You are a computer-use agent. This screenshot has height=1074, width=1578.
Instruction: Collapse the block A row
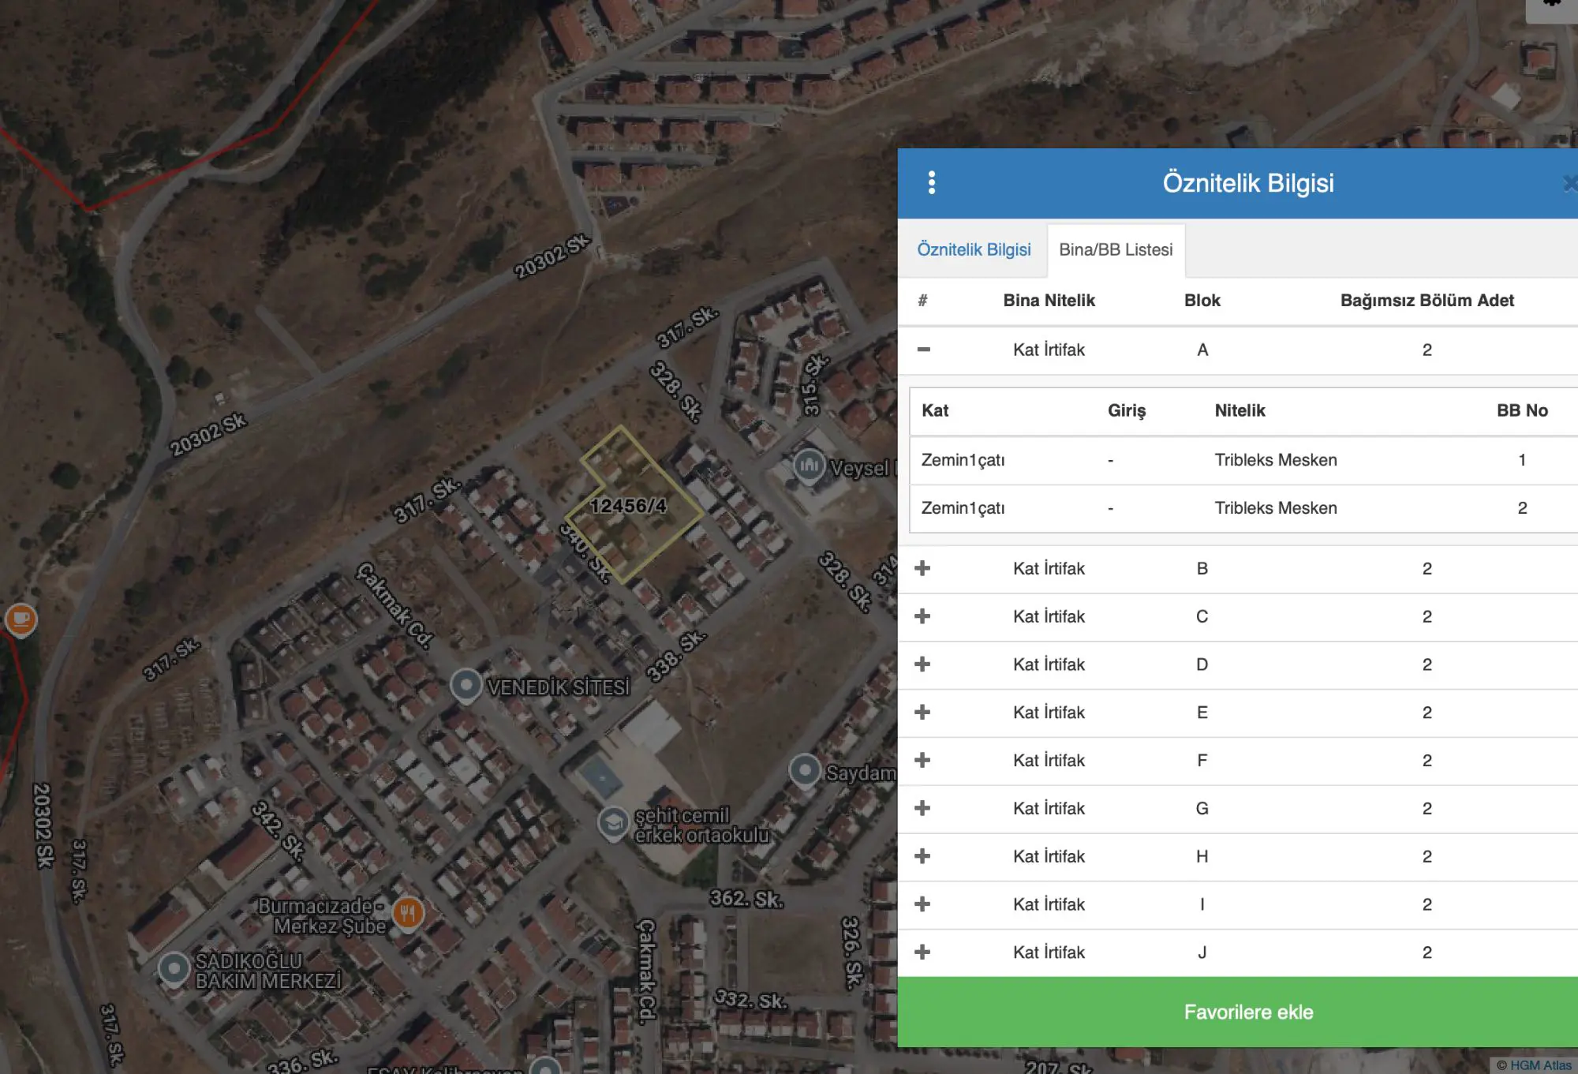[923, 350]
